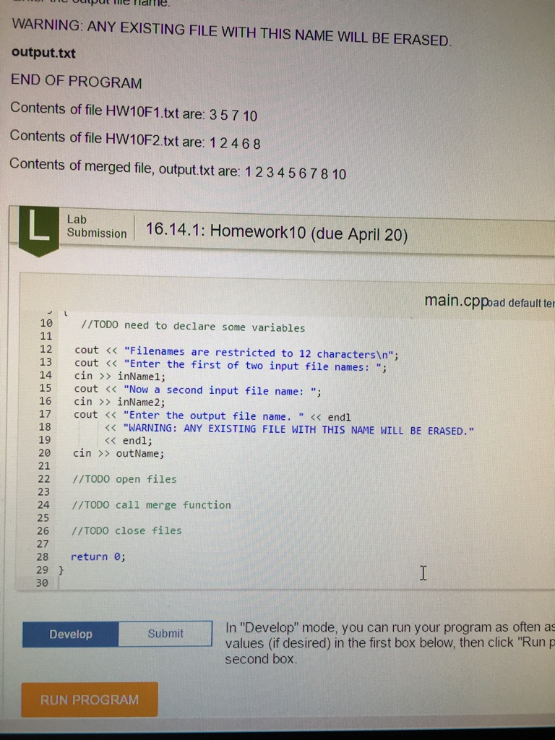Click the '//TODO open files' comment
This screenshot has height=740, width=555.
coord(124,480)
